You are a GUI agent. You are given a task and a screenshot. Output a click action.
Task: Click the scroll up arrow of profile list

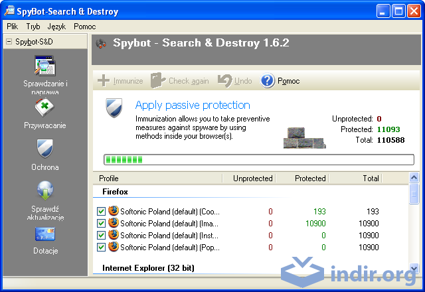point(414,178)
